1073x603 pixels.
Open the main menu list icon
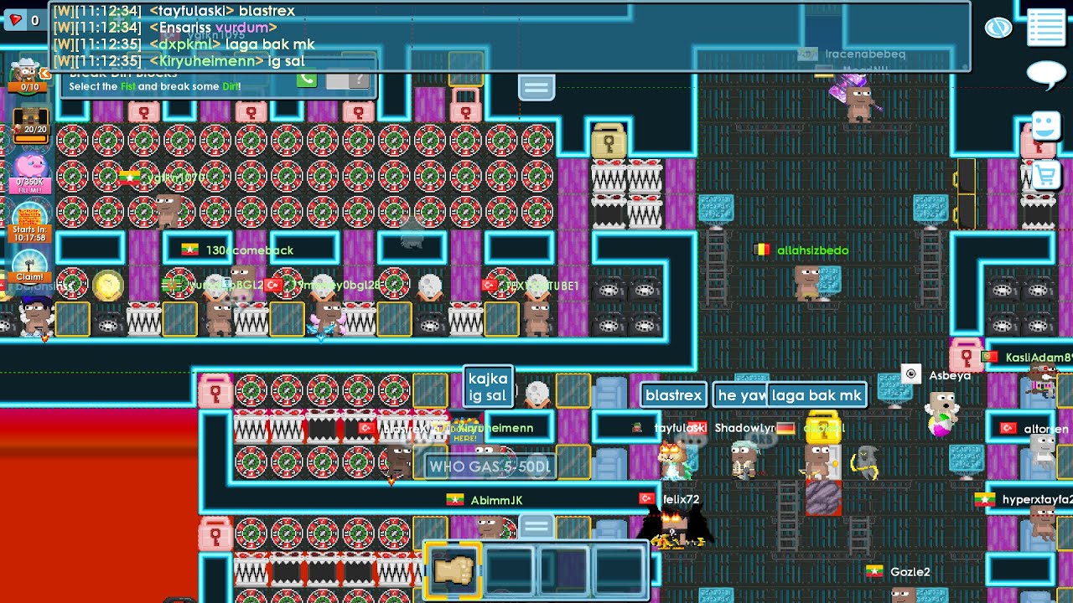[1045, 28]
